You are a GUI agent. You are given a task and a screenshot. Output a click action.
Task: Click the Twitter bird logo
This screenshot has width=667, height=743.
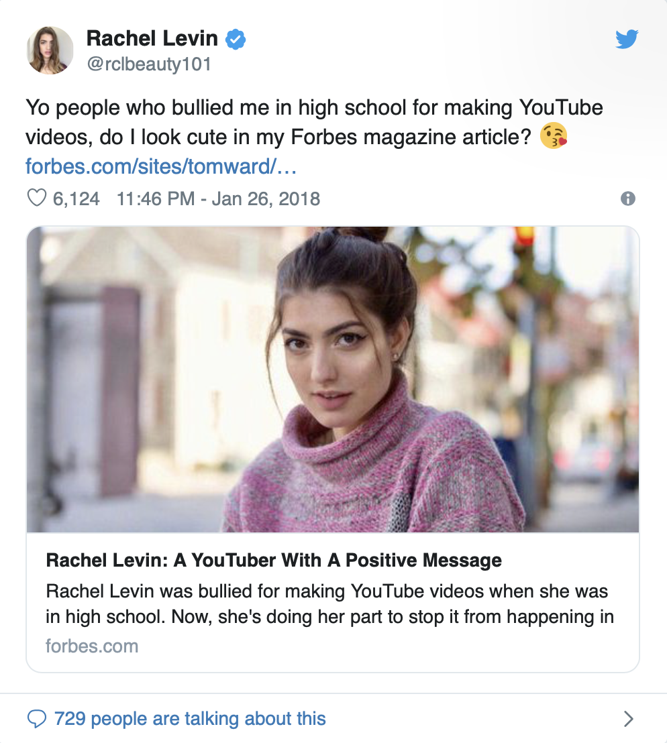pyautogui.click(x=627, y=40)
